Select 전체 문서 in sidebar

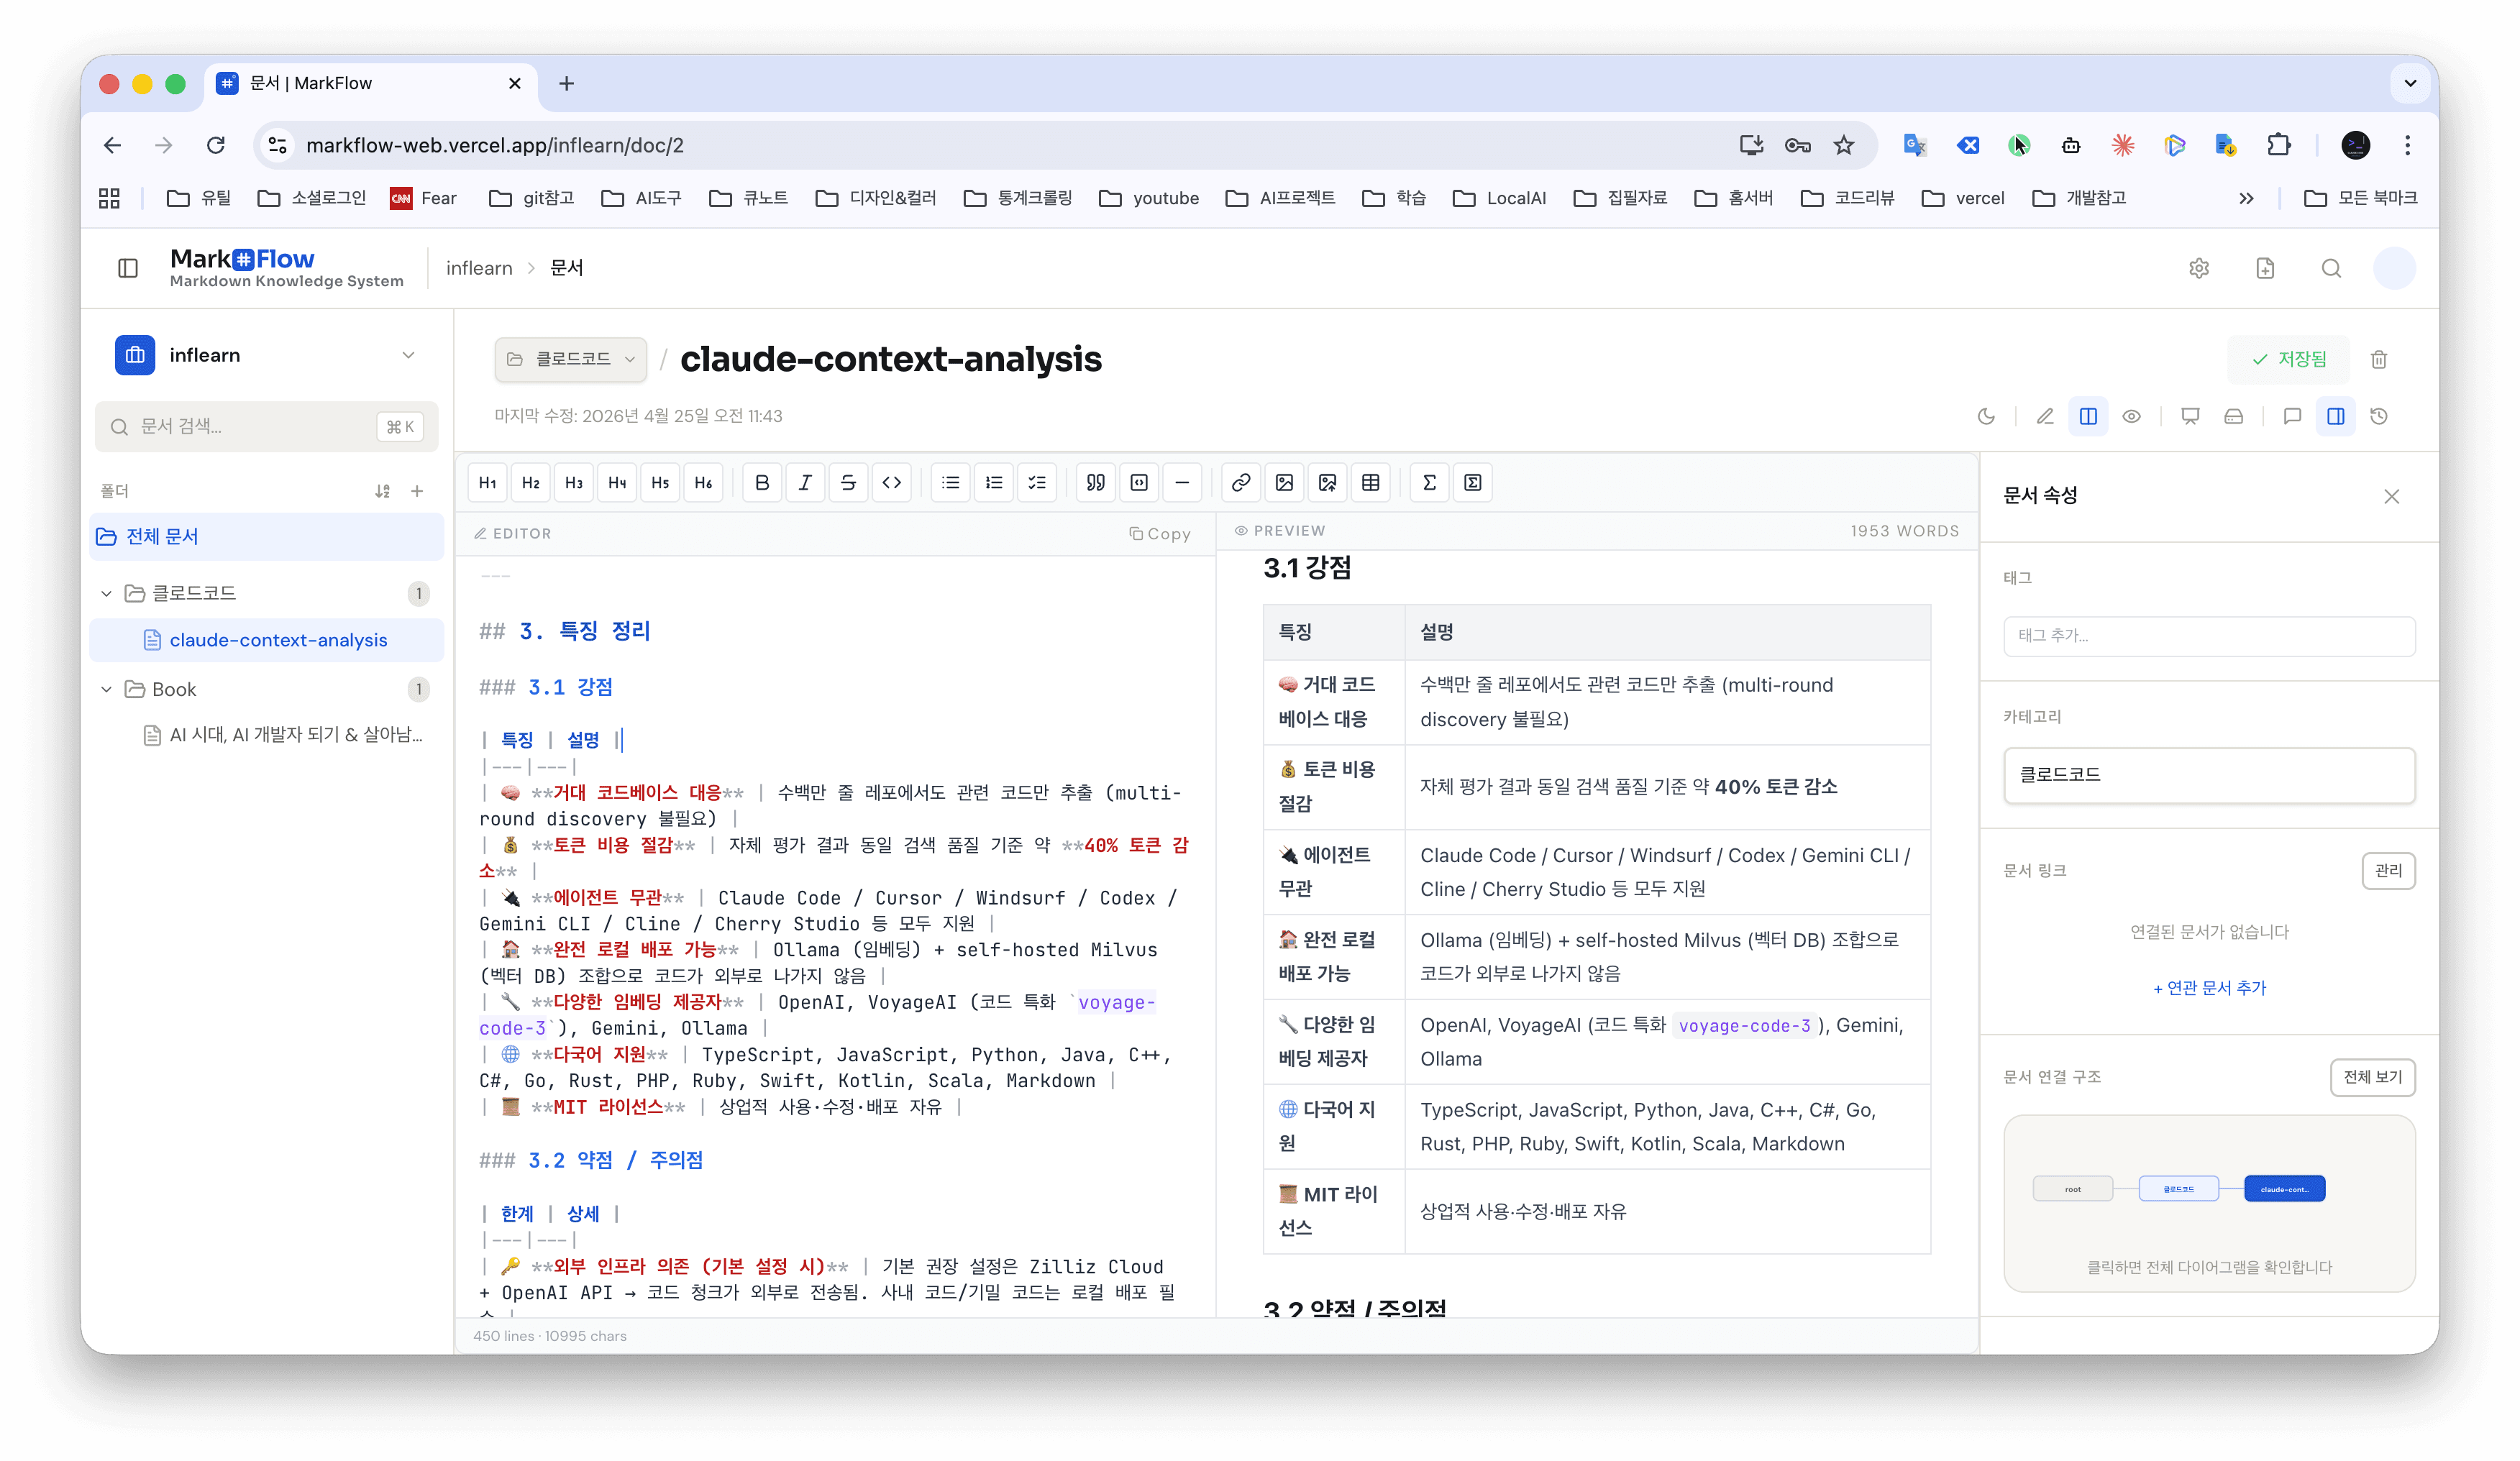267,537
